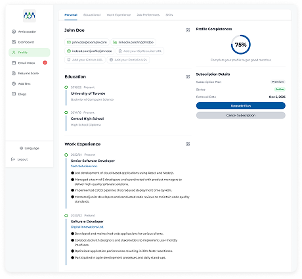302x279 pixels.
Task: Click the Ambassador sidebar icon
Action: coord(14,32)
